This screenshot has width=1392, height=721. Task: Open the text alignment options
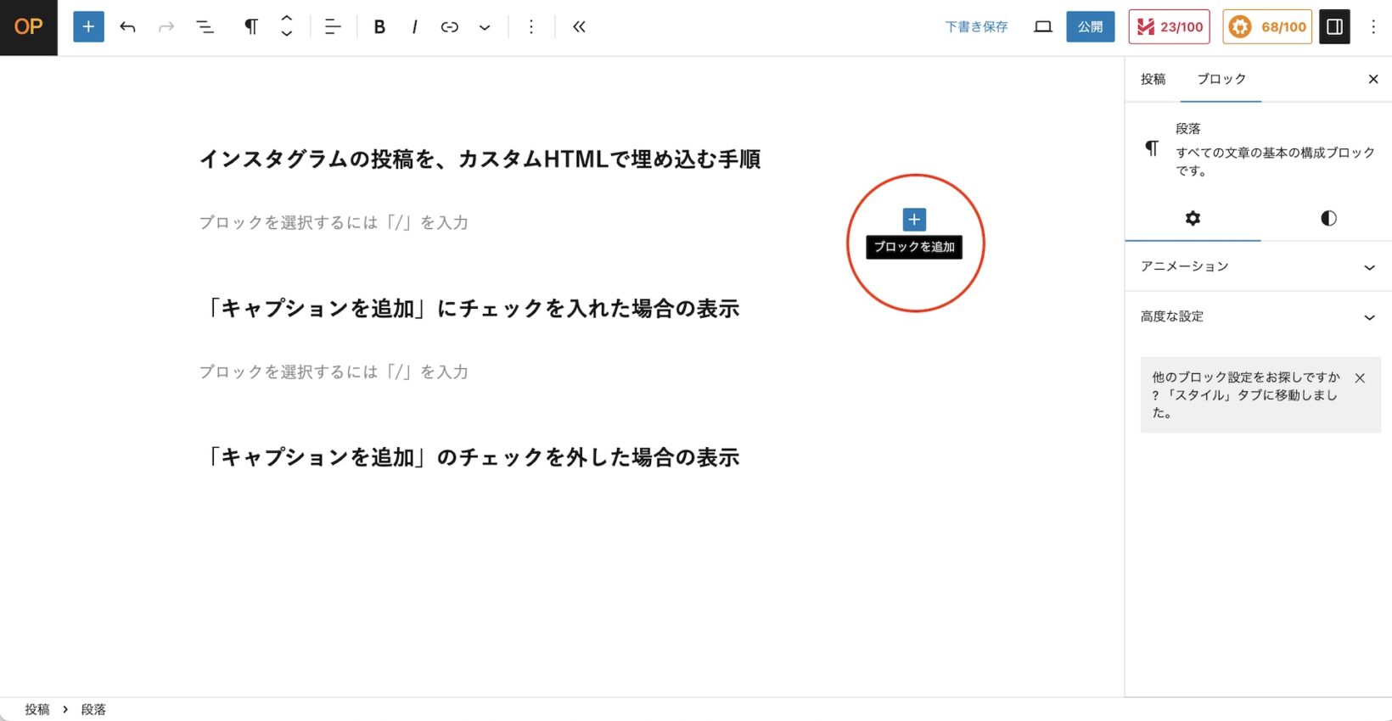point(333,27)
